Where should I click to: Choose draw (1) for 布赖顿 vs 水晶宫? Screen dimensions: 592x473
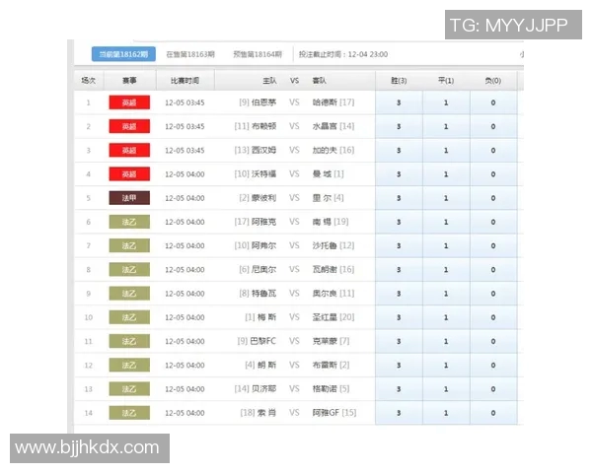point(446,126)
